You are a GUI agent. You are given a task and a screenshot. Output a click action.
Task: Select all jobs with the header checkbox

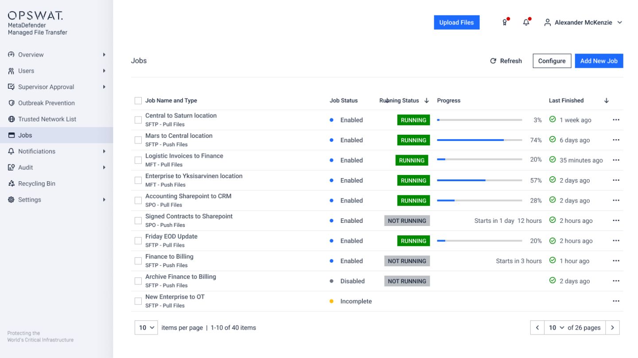pos(138,101)
